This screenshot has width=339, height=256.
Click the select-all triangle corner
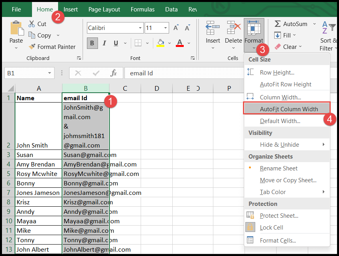(11, 88)
